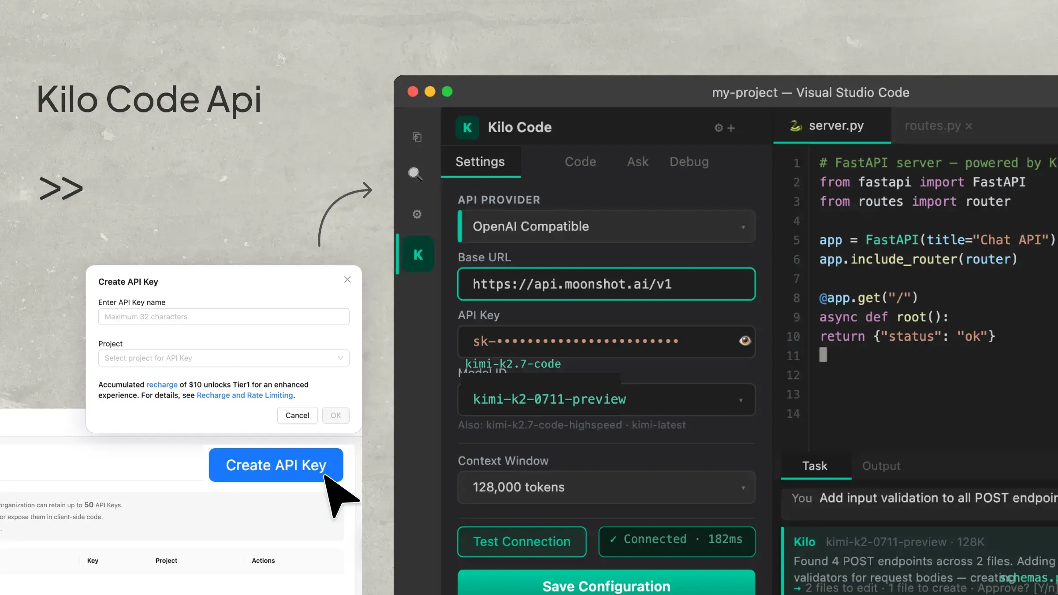Click the Base URL input field

607,284
